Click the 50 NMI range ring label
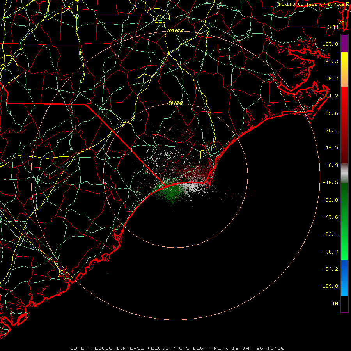Viewport: 351px width, 351px height. [176, 103]
